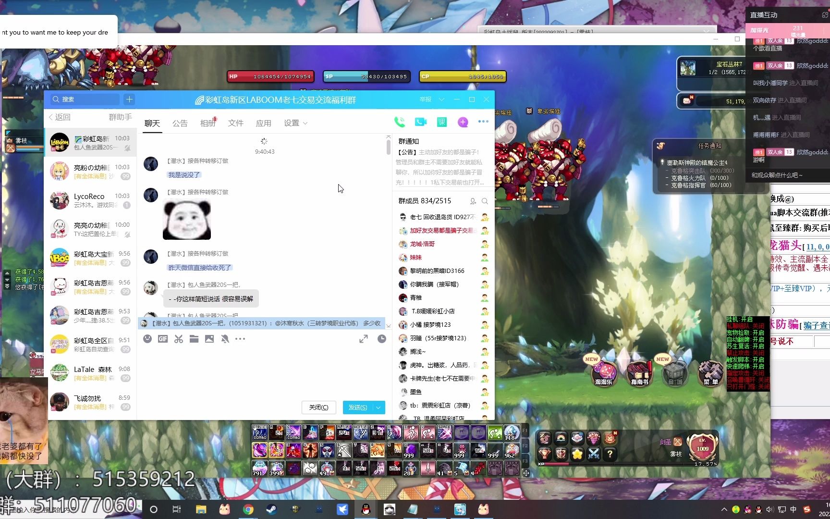Click the 群助手 group assistant label
Image resolution: width=830 pixels, height=519 pixels.
click(120, 117)
